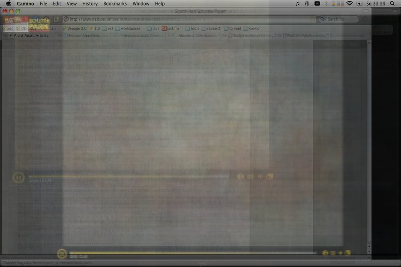Image resolution: width=401 pixels, height=267 pixels.
Task: Open the depage 2.0 bookmark
Action: pos(75,28)
